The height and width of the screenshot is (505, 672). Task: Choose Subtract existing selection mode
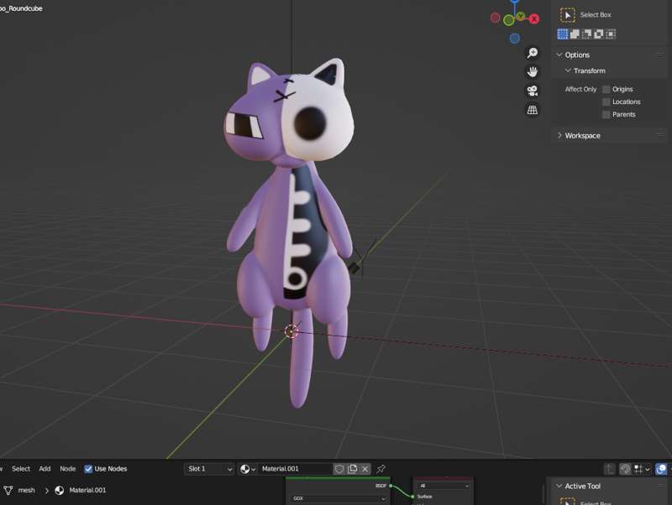pos(586,34)
